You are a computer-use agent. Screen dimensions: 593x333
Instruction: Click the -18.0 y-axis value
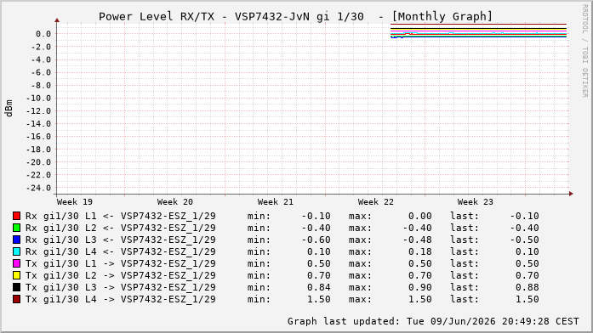[x=38, y=150]
